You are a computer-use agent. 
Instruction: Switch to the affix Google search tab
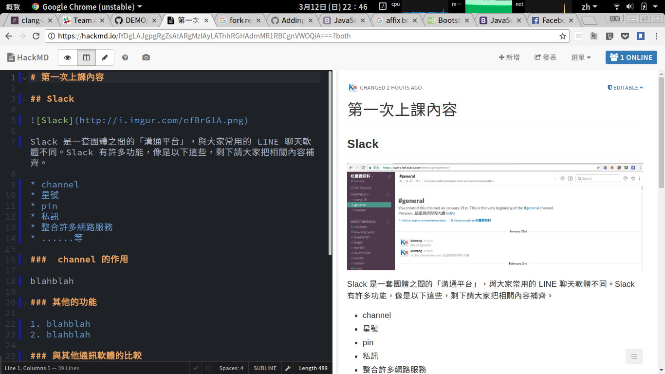[x=397, y=20]
